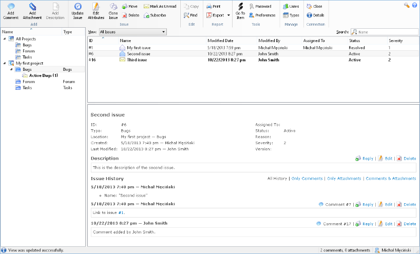Click the Print report button
The height and width of the screenshot is (254, 420).
213,6
